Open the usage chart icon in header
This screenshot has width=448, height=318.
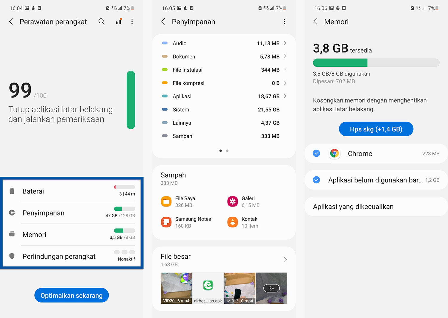[119, 21]
